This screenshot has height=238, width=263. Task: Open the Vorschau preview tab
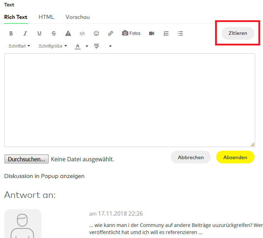click(77, 17)
